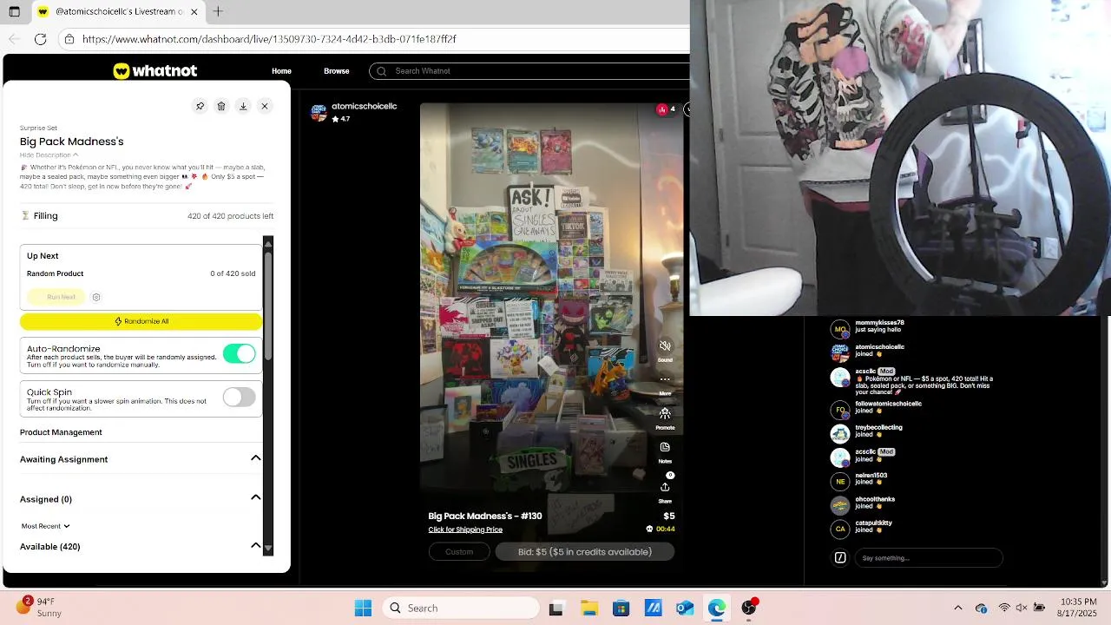
Task: Close the Livestream browser tab
Action: coord(194,12)
